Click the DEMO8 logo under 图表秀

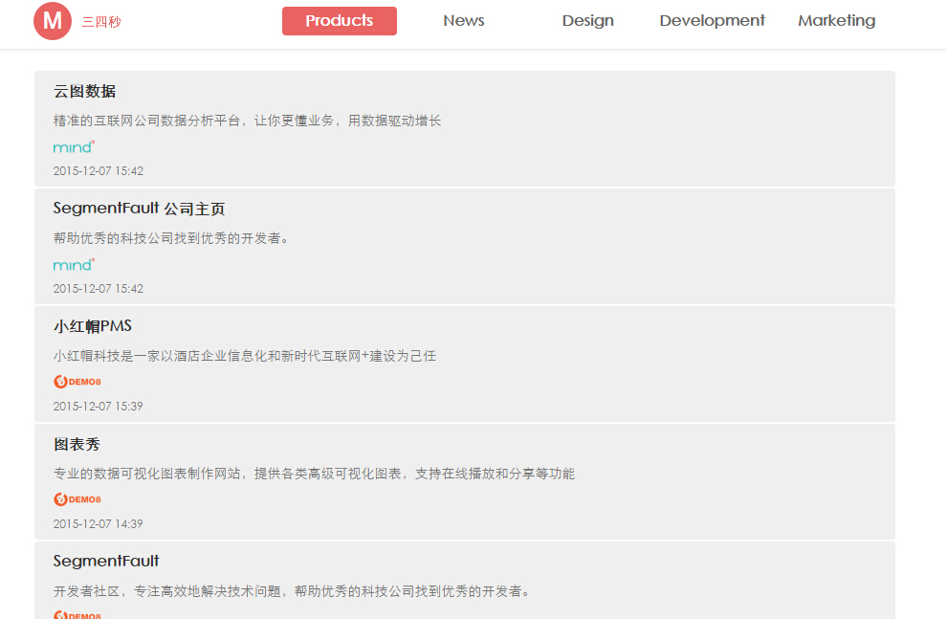coord(77,499)
